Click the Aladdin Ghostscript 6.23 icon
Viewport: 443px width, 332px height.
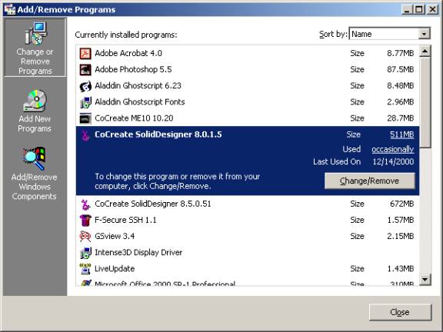click(85, 86)
